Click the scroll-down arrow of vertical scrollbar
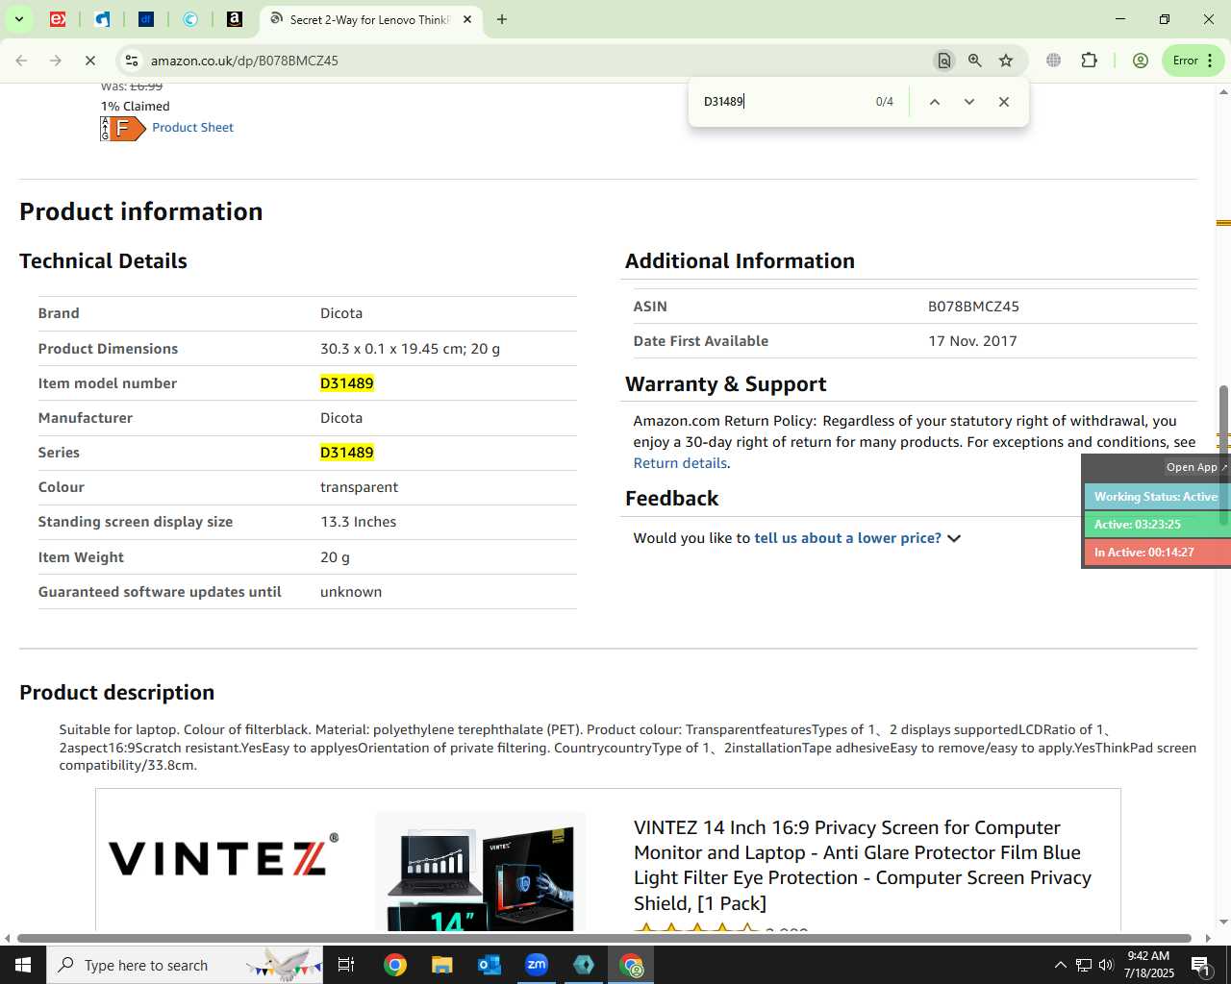 (1223, 922)
